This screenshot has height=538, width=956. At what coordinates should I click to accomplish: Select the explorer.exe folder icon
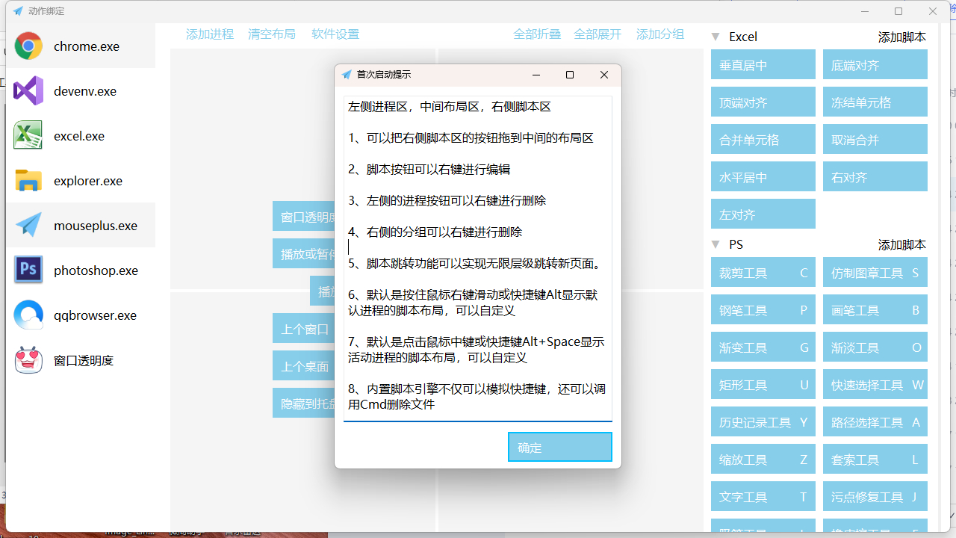pyautogui.click(x=28, y=181)
